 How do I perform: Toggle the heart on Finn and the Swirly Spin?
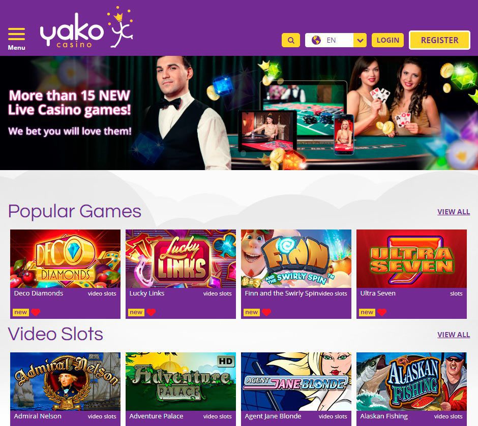(x=266, y=312)
